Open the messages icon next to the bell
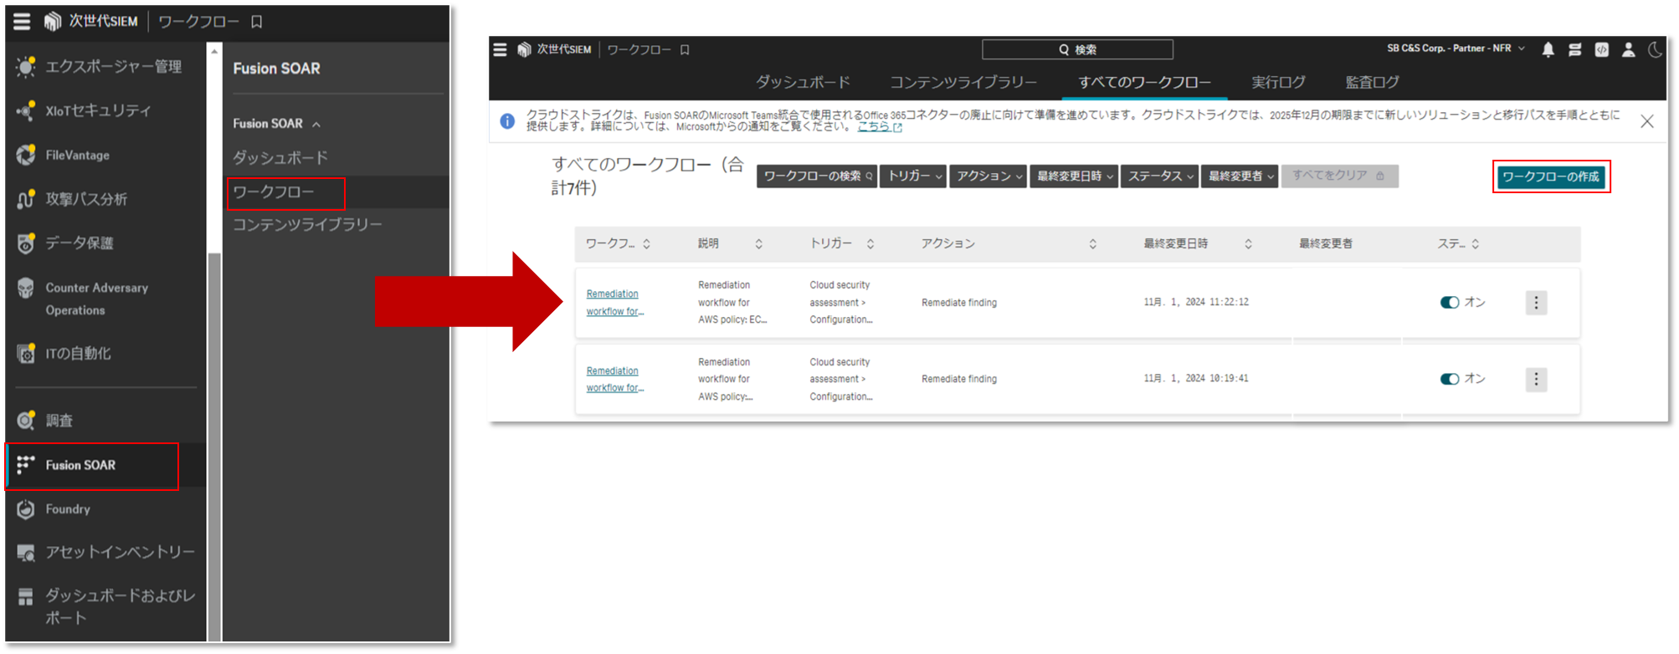Screen dimensions: 1679x654 [x=1574, y=50]
